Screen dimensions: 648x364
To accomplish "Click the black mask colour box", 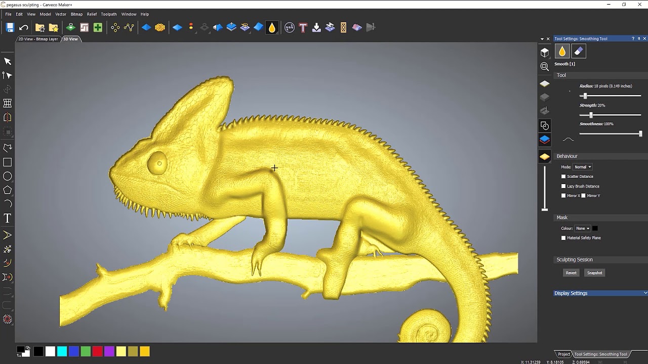I will coord(595,229).
